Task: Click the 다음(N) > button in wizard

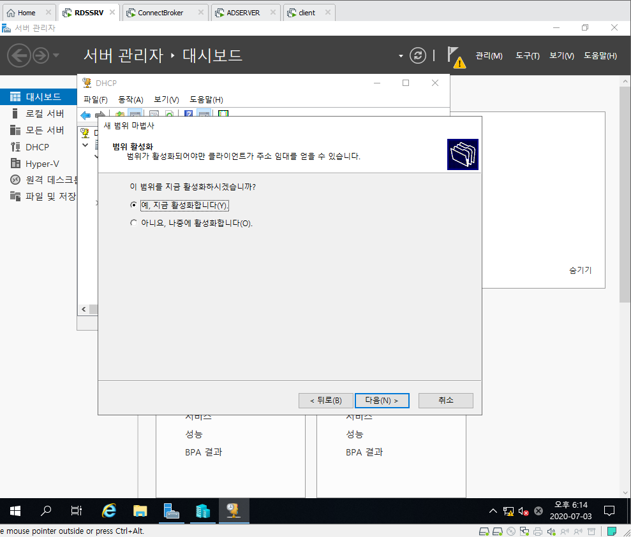Action: 382,401
